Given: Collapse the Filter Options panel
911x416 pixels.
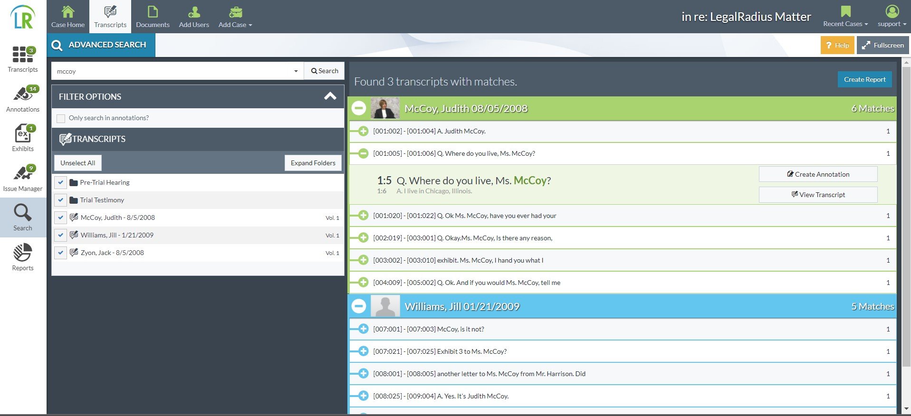Looking at the screenshot, I should [330, 96].
